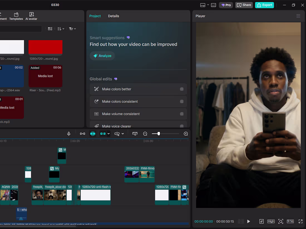Toggle player full screen mode
306x229 pixels.
point(300,221)
